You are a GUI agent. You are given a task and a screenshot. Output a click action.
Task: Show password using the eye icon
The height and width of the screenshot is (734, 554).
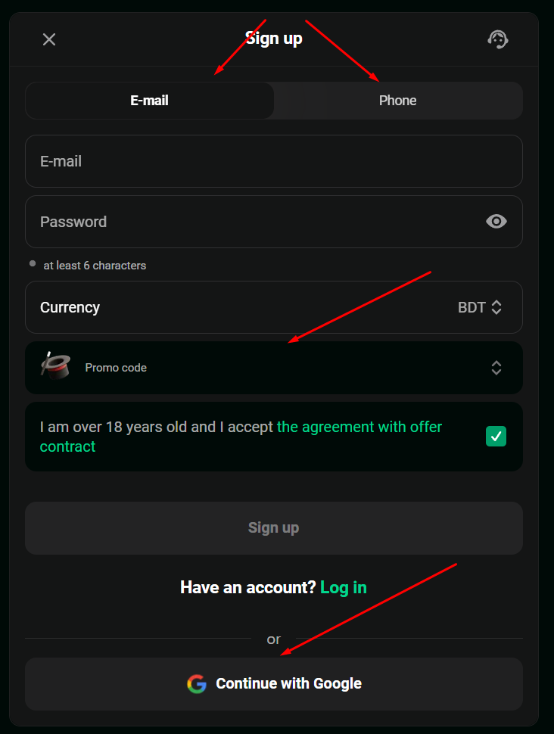pyautogui.click(x=496, y=222)
